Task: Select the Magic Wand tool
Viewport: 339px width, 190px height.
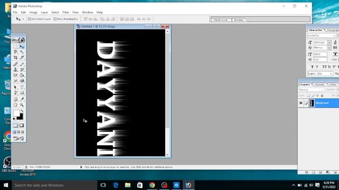Action: (x=22, y=52)
